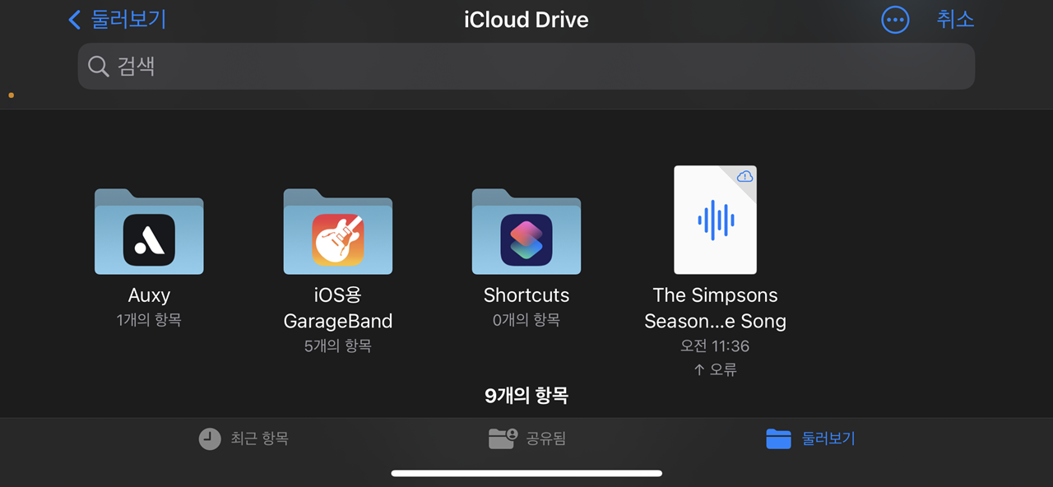Viewport: 1053px width, 487px height.
Task: Click the 1개의 항목 label under Auxy
Action: point(149,320)
